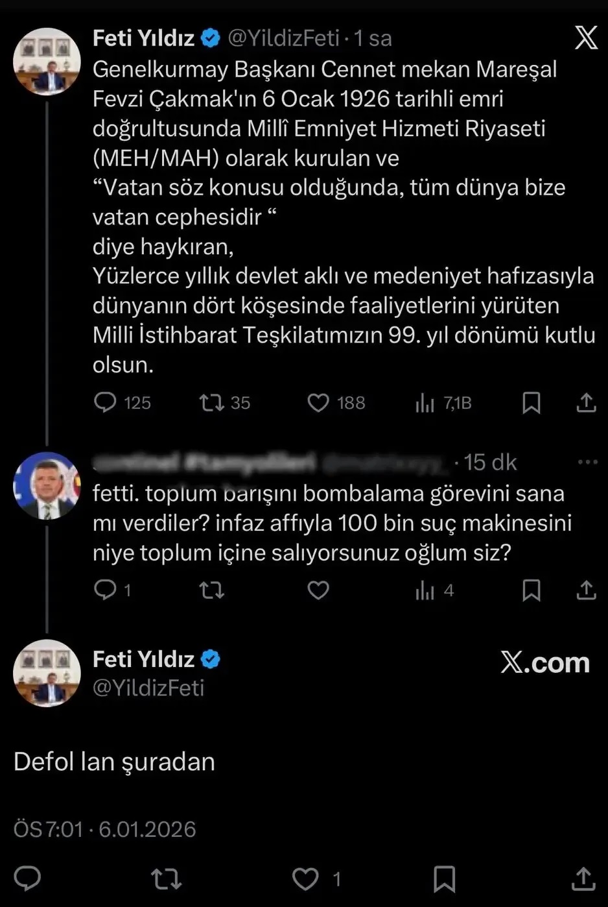Share the 'fetti. toplum barışını' comment

pyautogui.click(x=586, y=590)
